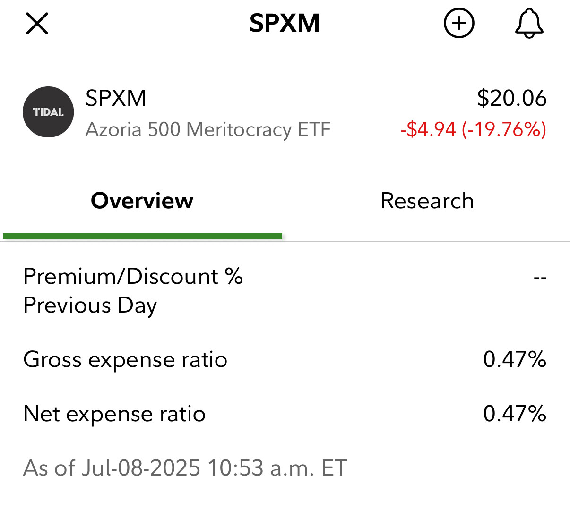570x510 pixels.
Task: Tap the Gross expense ratio 0.47% value
Action: pos(515,359)
